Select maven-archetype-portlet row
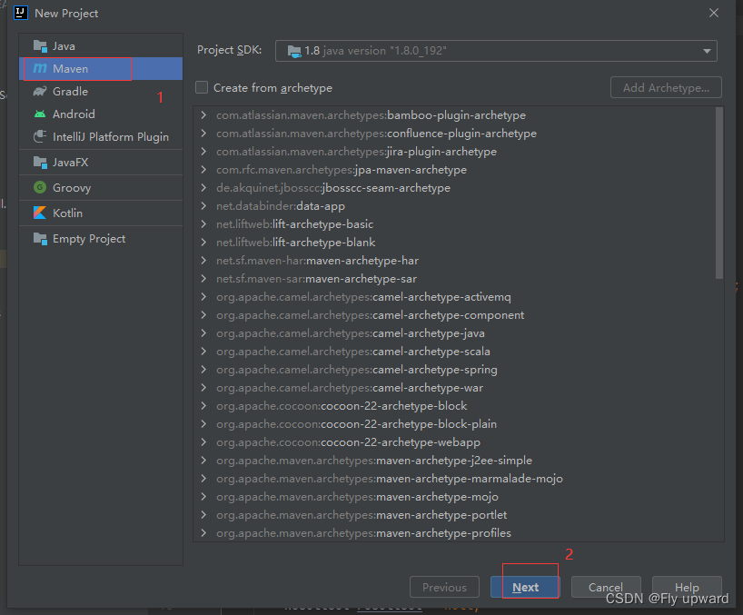The image size is (743, 615). 455,514
